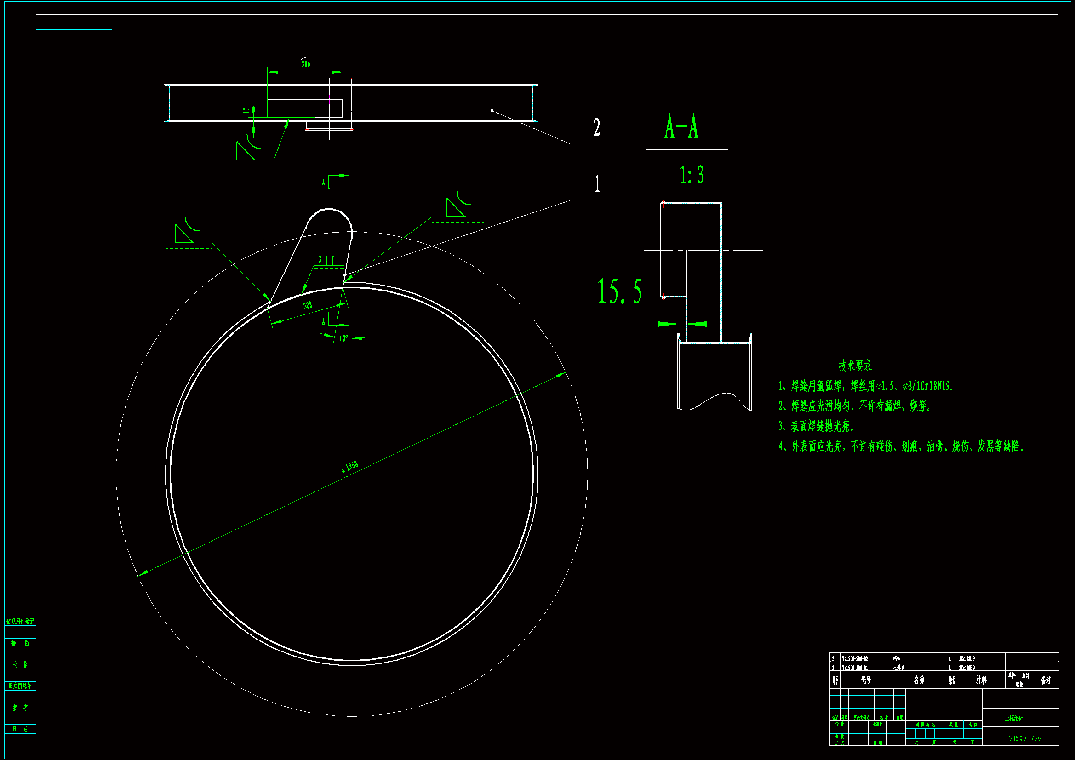This screenshot has width=1075, height=760.
Task: Select the 308 dimension on the ring
Action: (x=308, y=306)
